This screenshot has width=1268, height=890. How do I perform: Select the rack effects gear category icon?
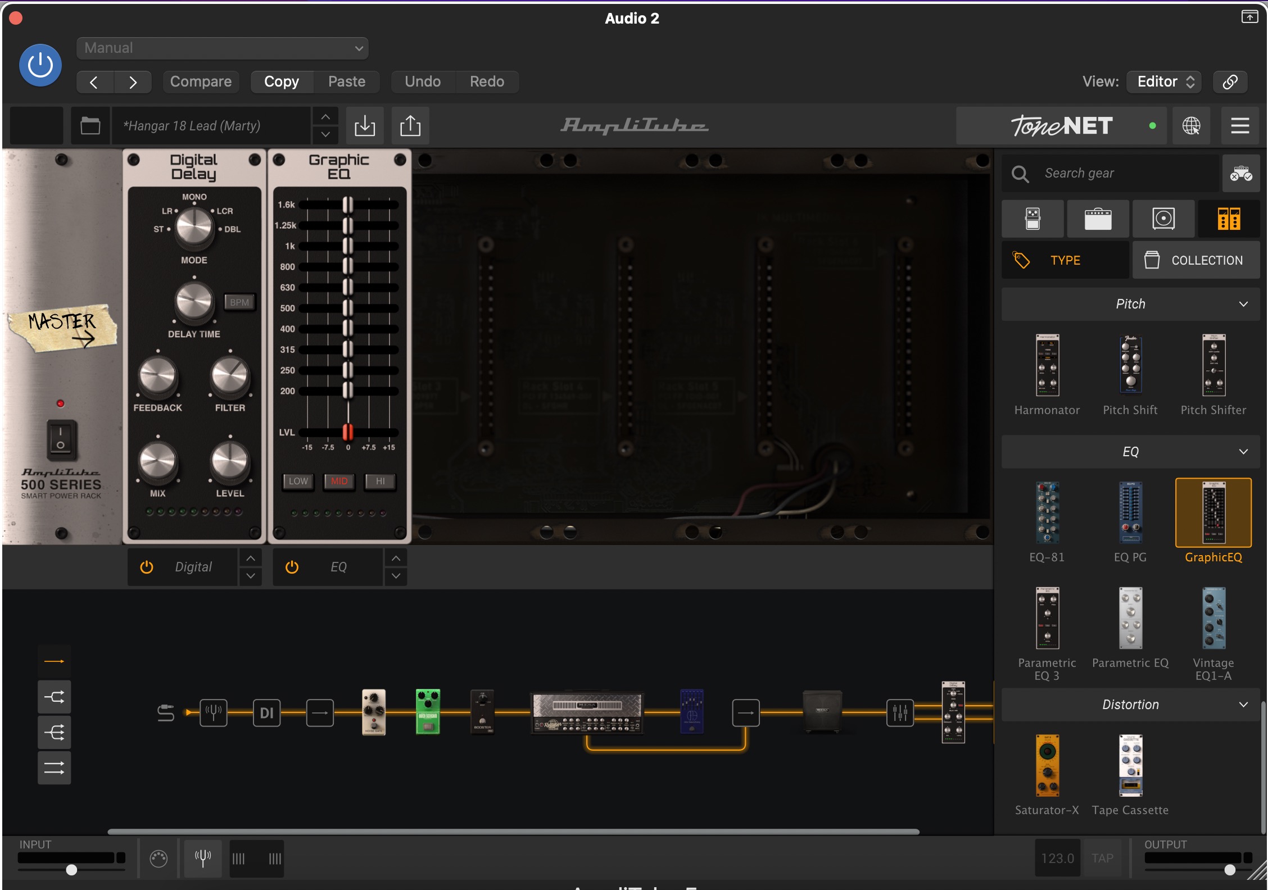coord(1229,219)
